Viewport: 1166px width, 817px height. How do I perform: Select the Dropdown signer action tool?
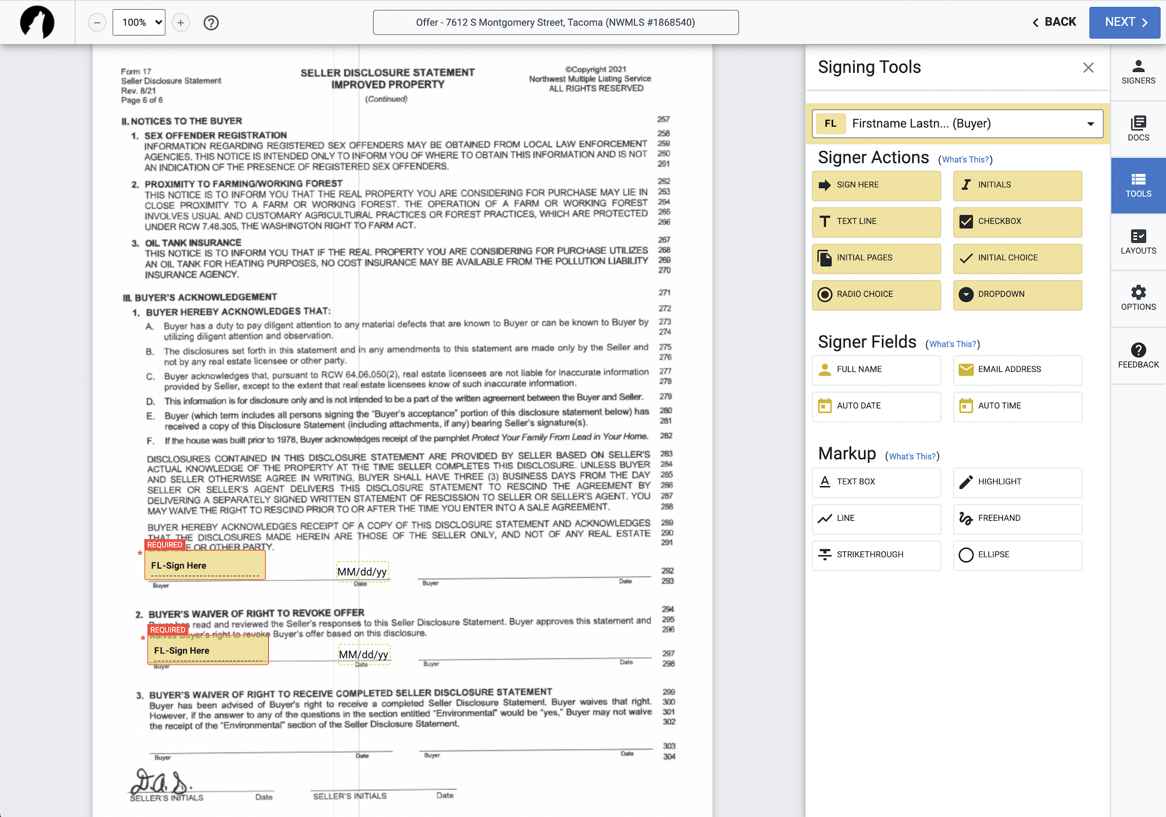tap(1017, 295)
